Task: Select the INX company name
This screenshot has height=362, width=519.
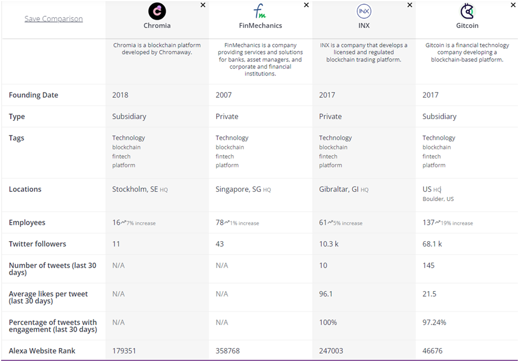Action: (364, 26)
